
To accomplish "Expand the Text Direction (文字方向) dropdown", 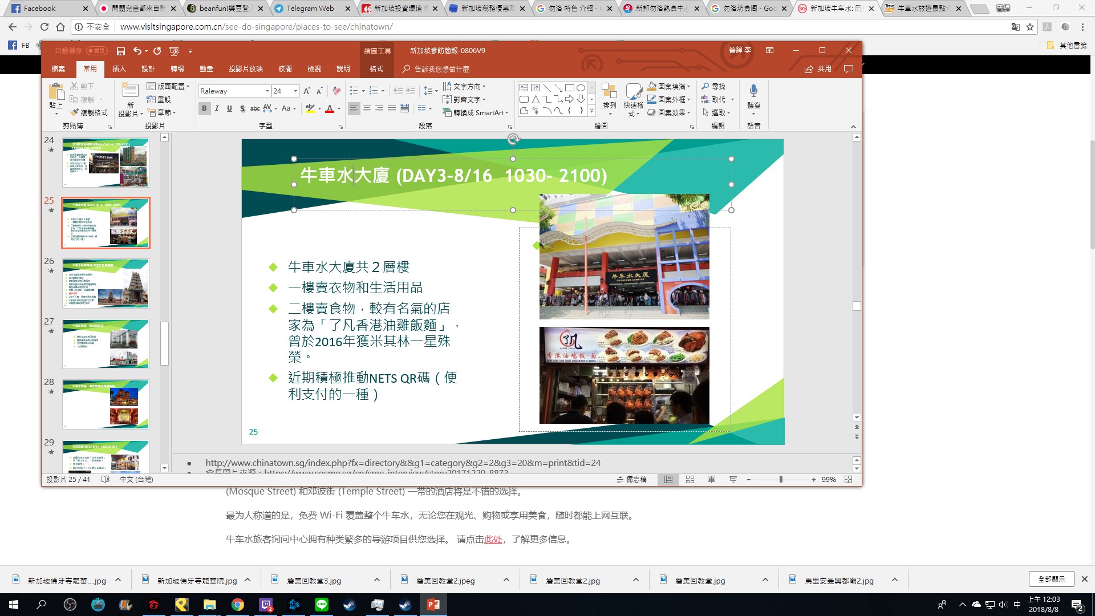I will click(x=464, y=86).
